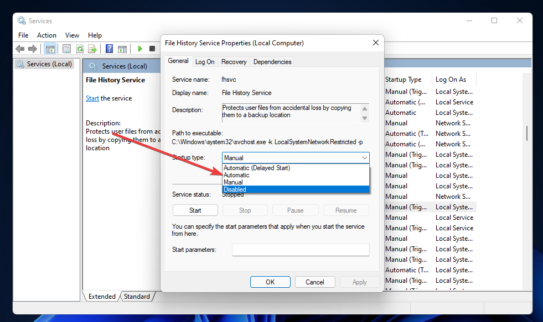
Task: Choose Disabled startup type option
Action: 296,189
